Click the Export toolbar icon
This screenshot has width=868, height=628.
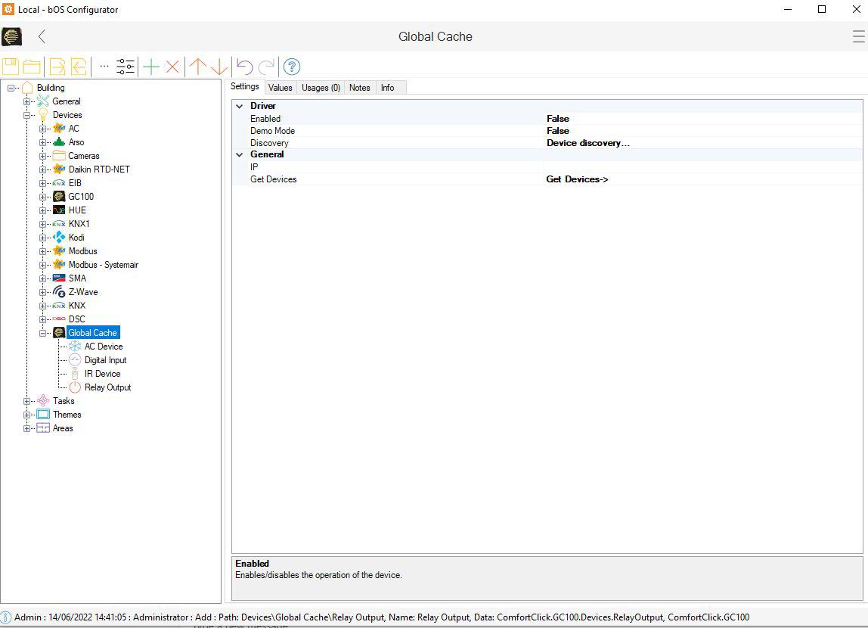57,67
